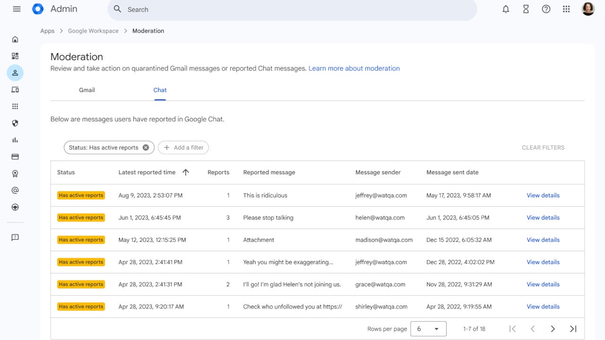Viewport: 605px width, 340px height.
Task: Switch to the Gmail tab
Action: click(x=87, y=90)
